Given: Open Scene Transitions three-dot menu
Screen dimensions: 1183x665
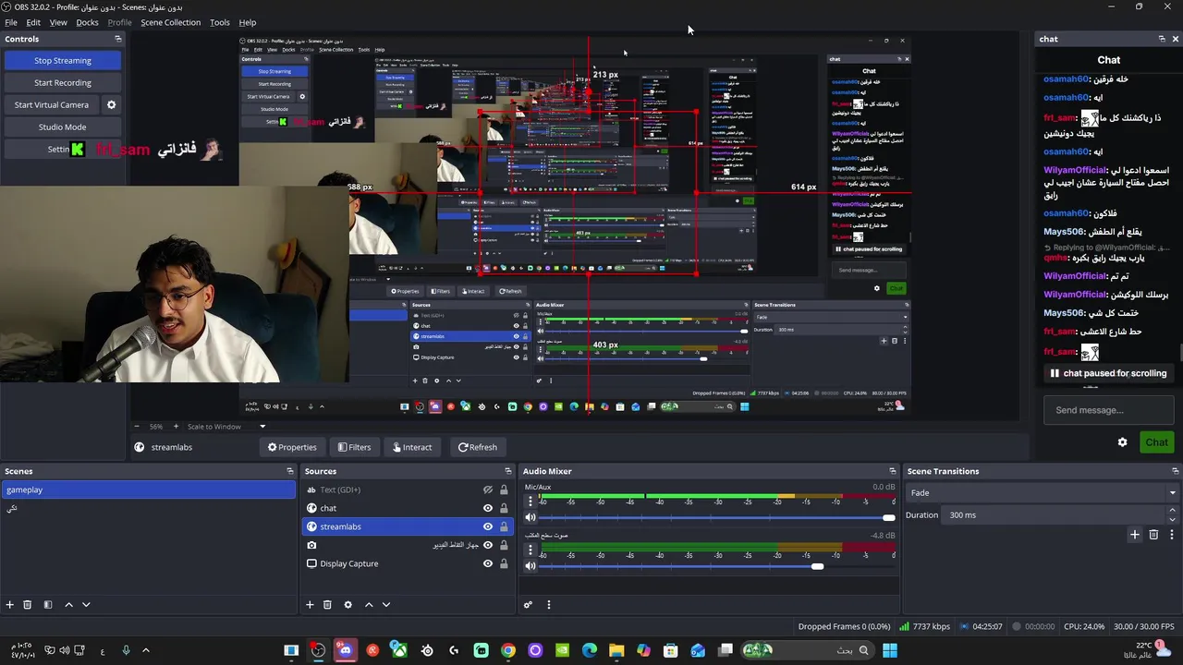Looking at the screenshot, I should [x=1172, y=535].
